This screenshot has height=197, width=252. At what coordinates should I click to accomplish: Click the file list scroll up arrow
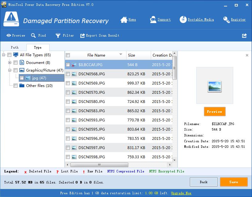174,53
